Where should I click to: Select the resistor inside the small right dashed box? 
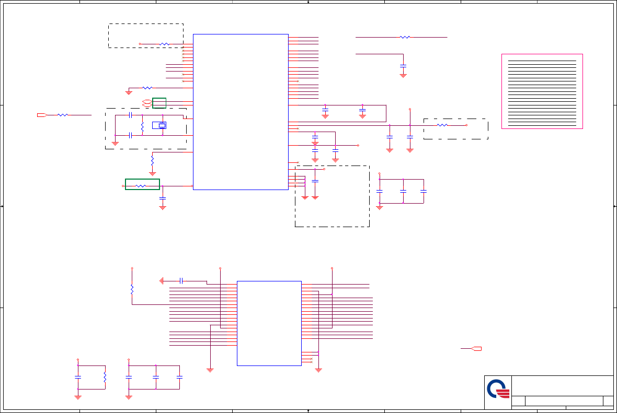442,125
